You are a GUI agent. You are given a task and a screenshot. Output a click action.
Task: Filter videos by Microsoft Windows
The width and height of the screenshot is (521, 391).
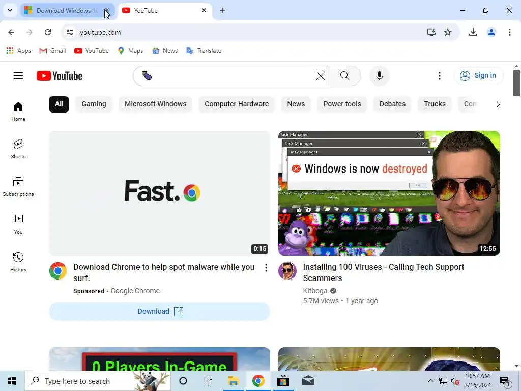(156, 104)
